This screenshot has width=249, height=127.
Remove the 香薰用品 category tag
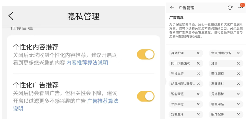[238, 104]
